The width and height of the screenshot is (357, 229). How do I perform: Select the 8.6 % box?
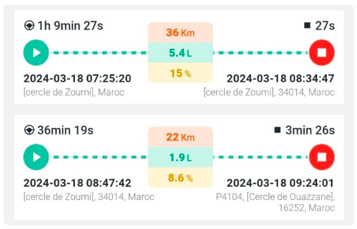(180, 178)
